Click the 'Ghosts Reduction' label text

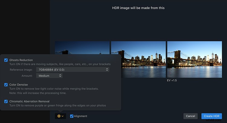point(21,60)
